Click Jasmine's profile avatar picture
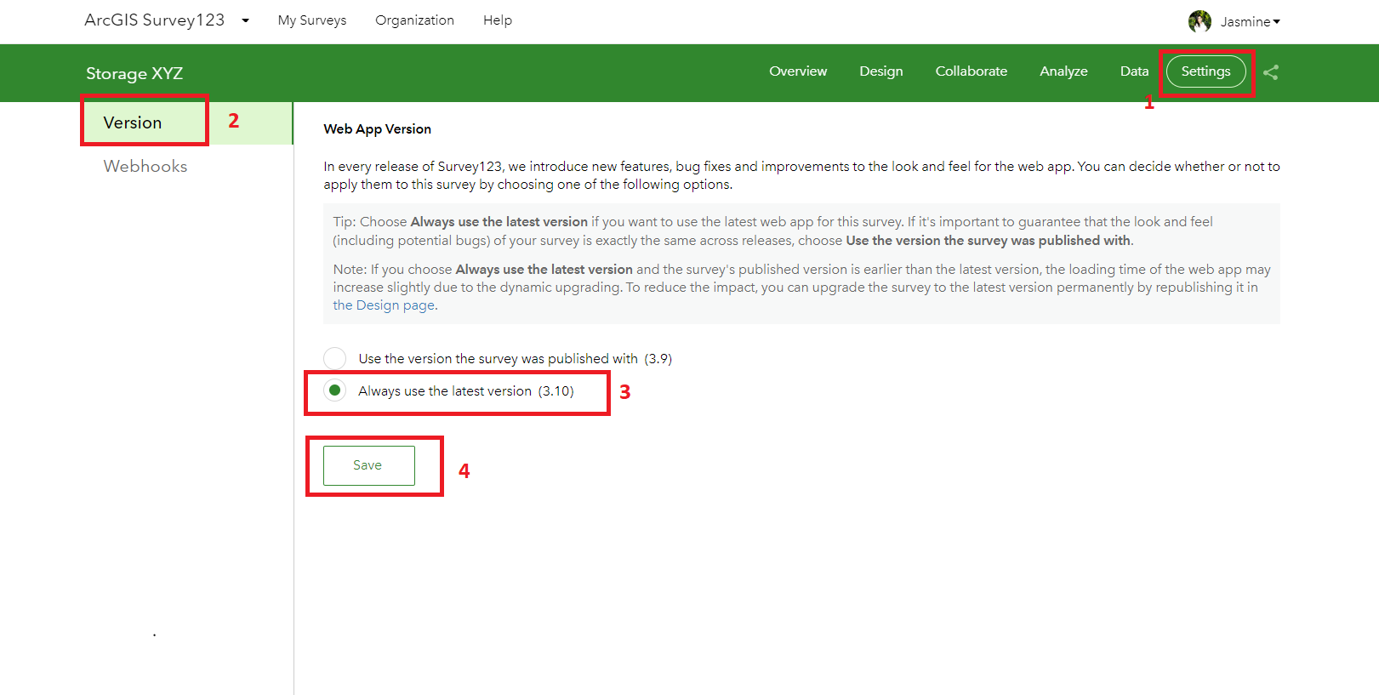This screenshot has height=695, width=1379. point(1200,21)
